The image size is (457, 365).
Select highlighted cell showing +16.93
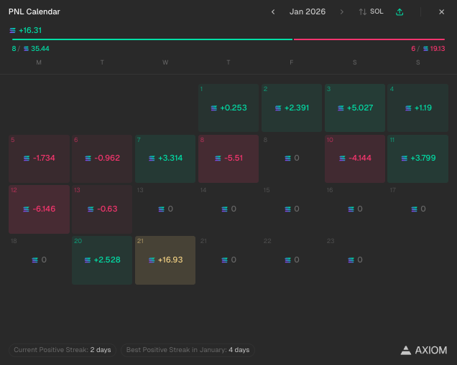(165, 260)
